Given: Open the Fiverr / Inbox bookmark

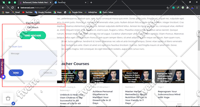Looking at the screenshot, I should tap(106, 12).
